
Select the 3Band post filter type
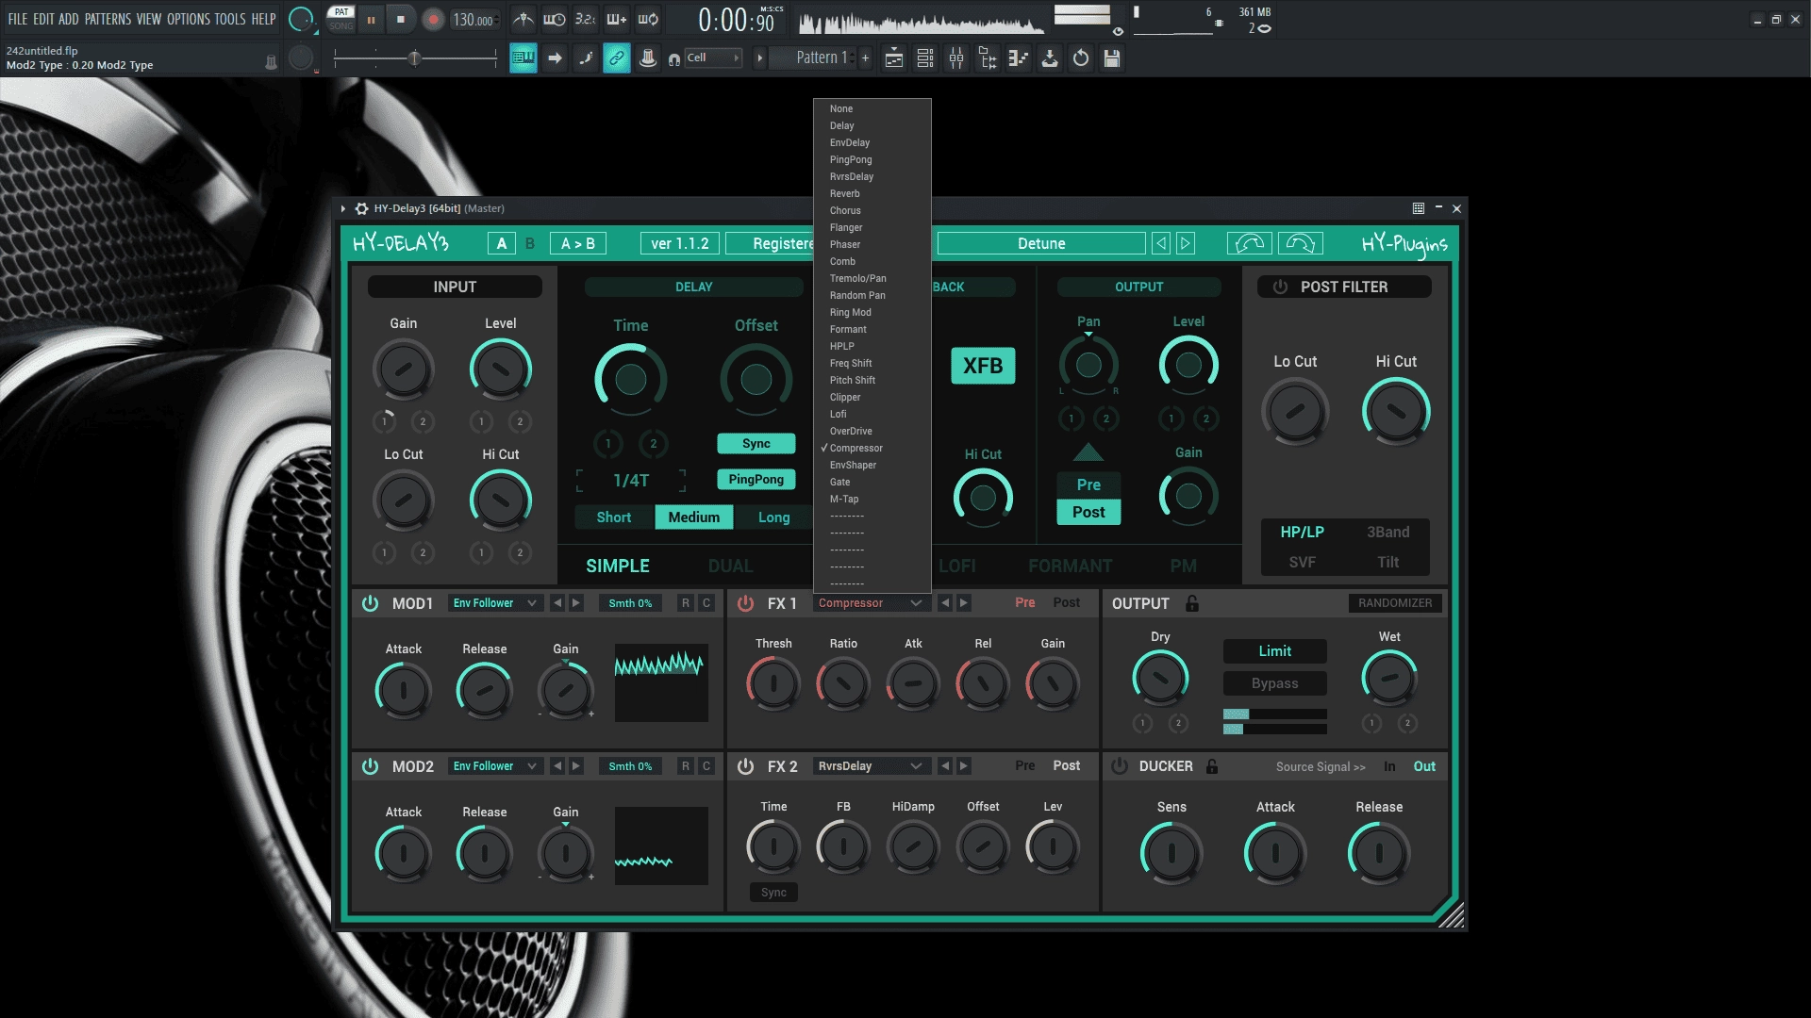1387,533
